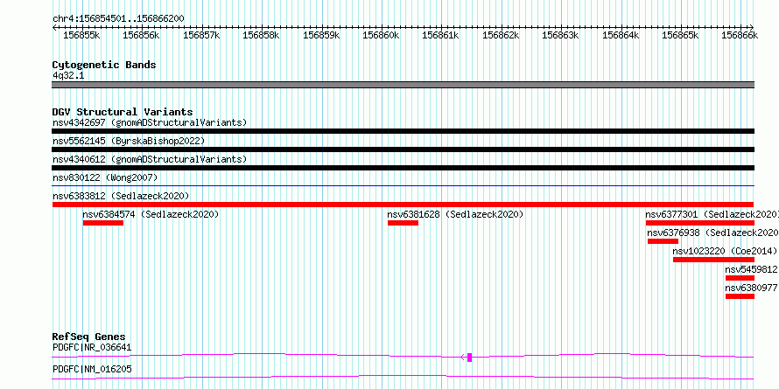Open variant label nsv6376938 (Sedlazeck2020)
The height and width of the screenshot is (389, 779).
pyautogui.click(x=713, y=233)
